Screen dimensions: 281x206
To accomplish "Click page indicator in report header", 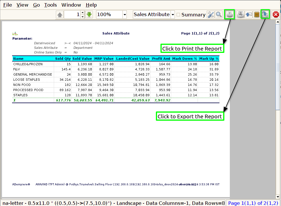I will point(200,33).
